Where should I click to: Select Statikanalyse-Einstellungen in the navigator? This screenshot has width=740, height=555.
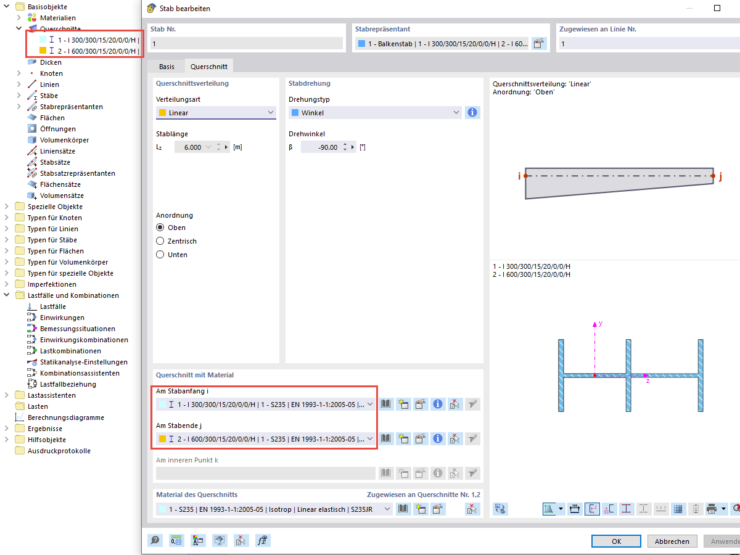84,362
